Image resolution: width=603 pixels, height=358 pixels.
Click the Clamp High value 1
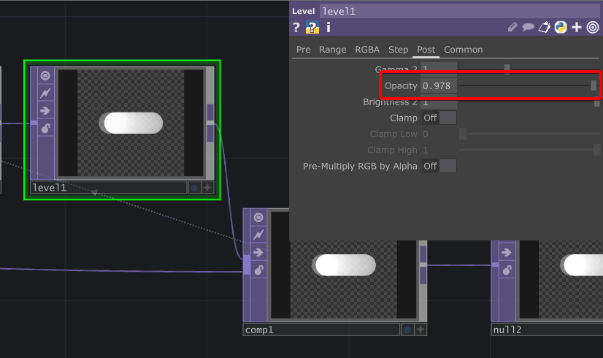point(439,150)
